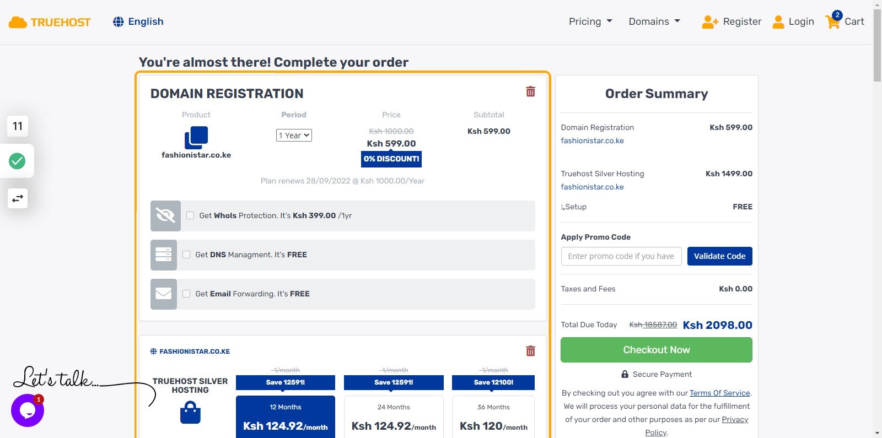
Task: Click the Register user-plus icon
Action: click(710, 22)
